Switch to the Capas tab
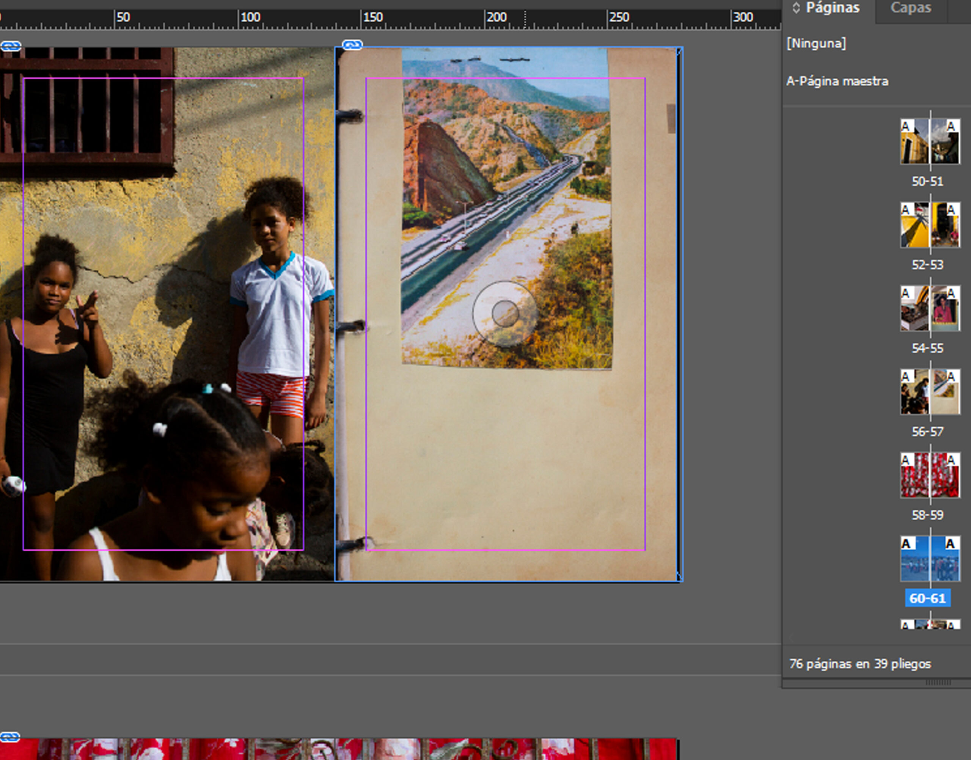This screenshot has width=971, height=760. coord(910,8)
